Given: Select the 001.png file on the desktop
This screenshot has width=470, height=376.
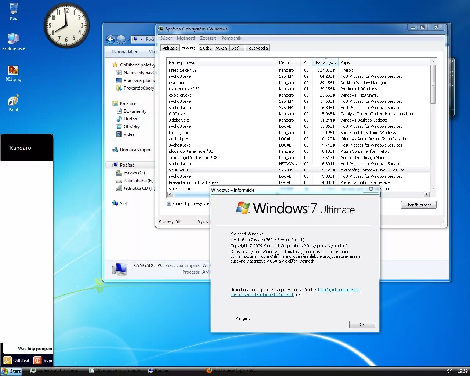Looking at the screenshot, I should (14, 73).
